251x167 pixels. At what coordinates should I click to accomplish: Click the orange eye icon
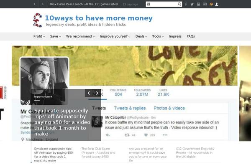click(x=211, y=4)
